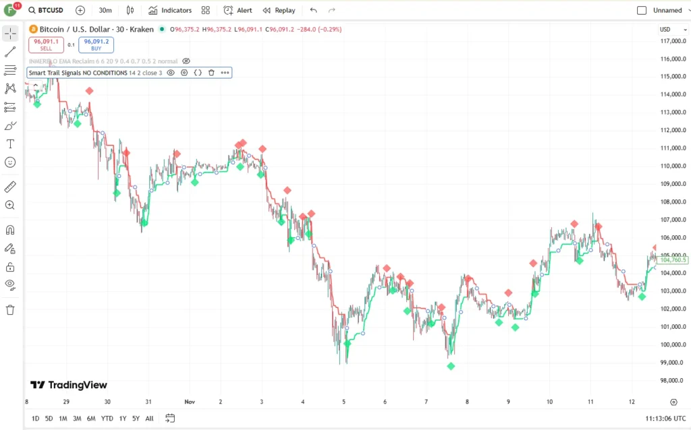Toggle stay in drawing mode

pyautogui.click(x=10, y=249)
